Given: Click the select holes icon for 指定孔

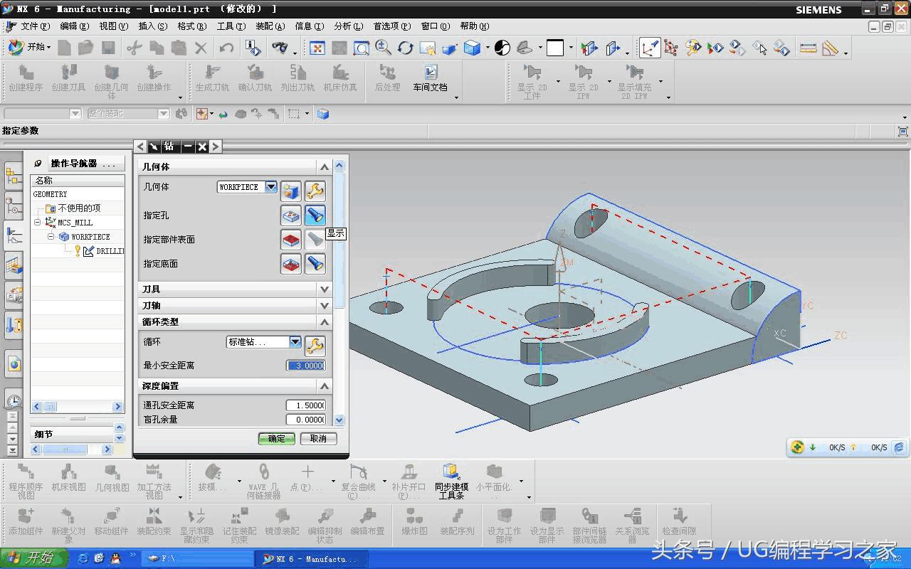Looking at the screenshot, I should (291, 215).
